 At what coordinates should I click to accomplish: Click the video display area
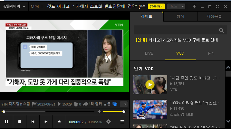point(64,56)
